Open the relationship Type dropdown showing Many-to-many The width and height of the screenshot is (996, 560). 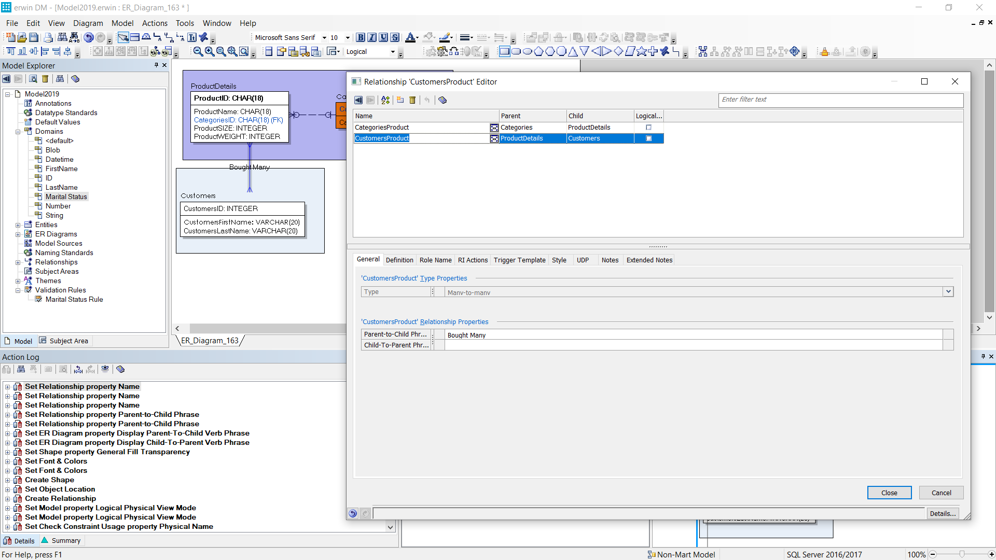[x=948, y=291]
